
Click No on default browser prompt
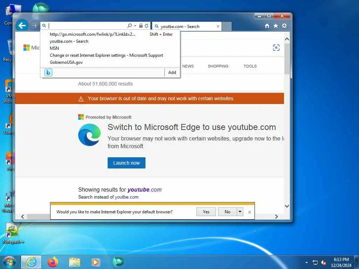pos(227,212)
